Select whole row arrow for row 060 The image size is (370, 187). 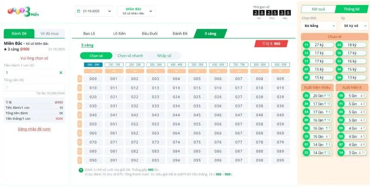pyautogui.click(x=80, y=133)
